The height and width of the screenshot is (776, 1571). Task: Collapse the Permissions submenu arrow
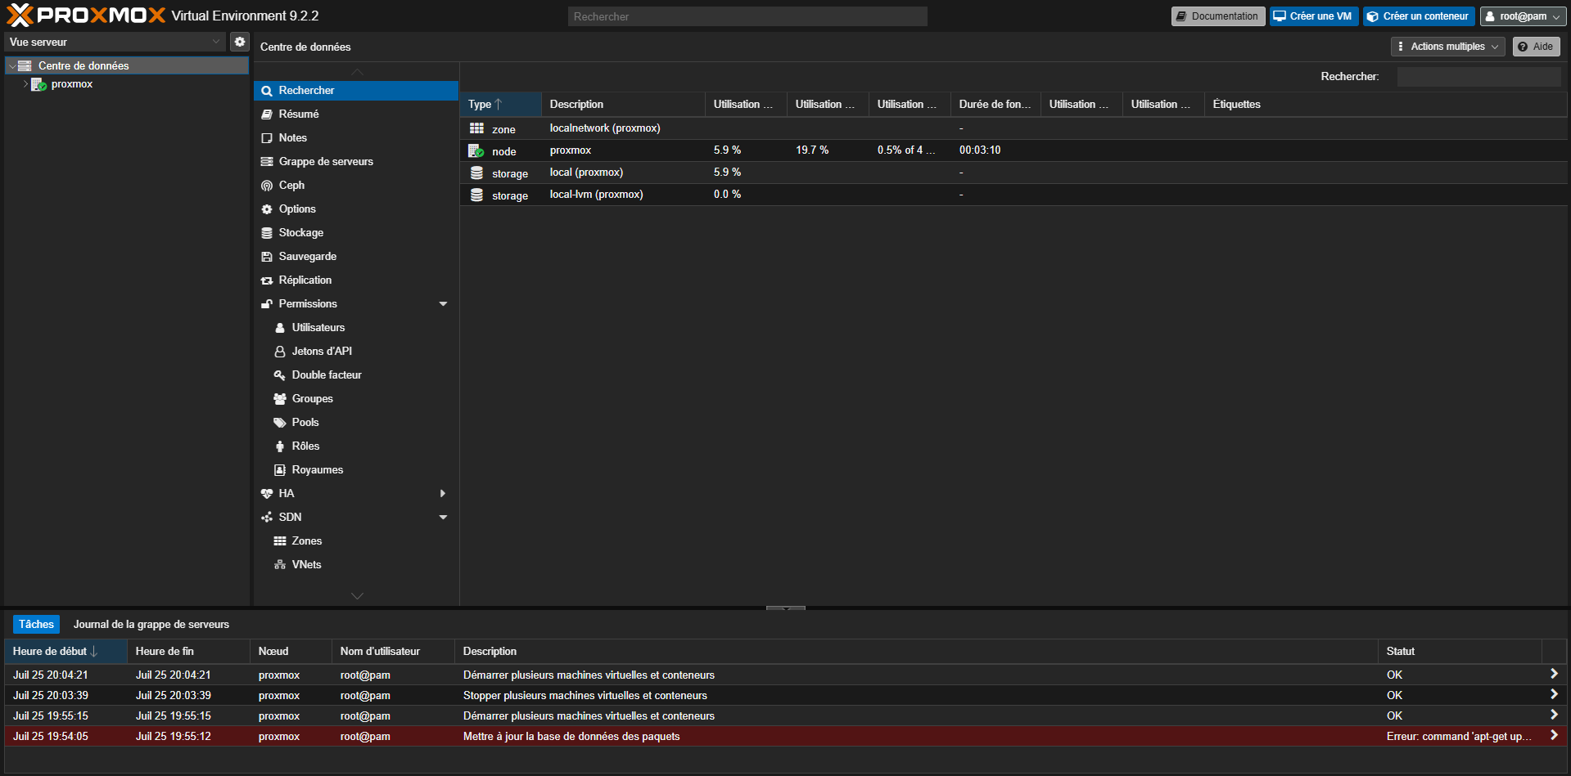tap(443, 303)
